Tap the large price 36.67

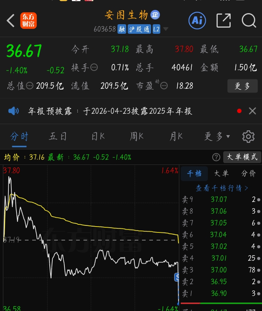pyautogui.click(x=24, y=51)
